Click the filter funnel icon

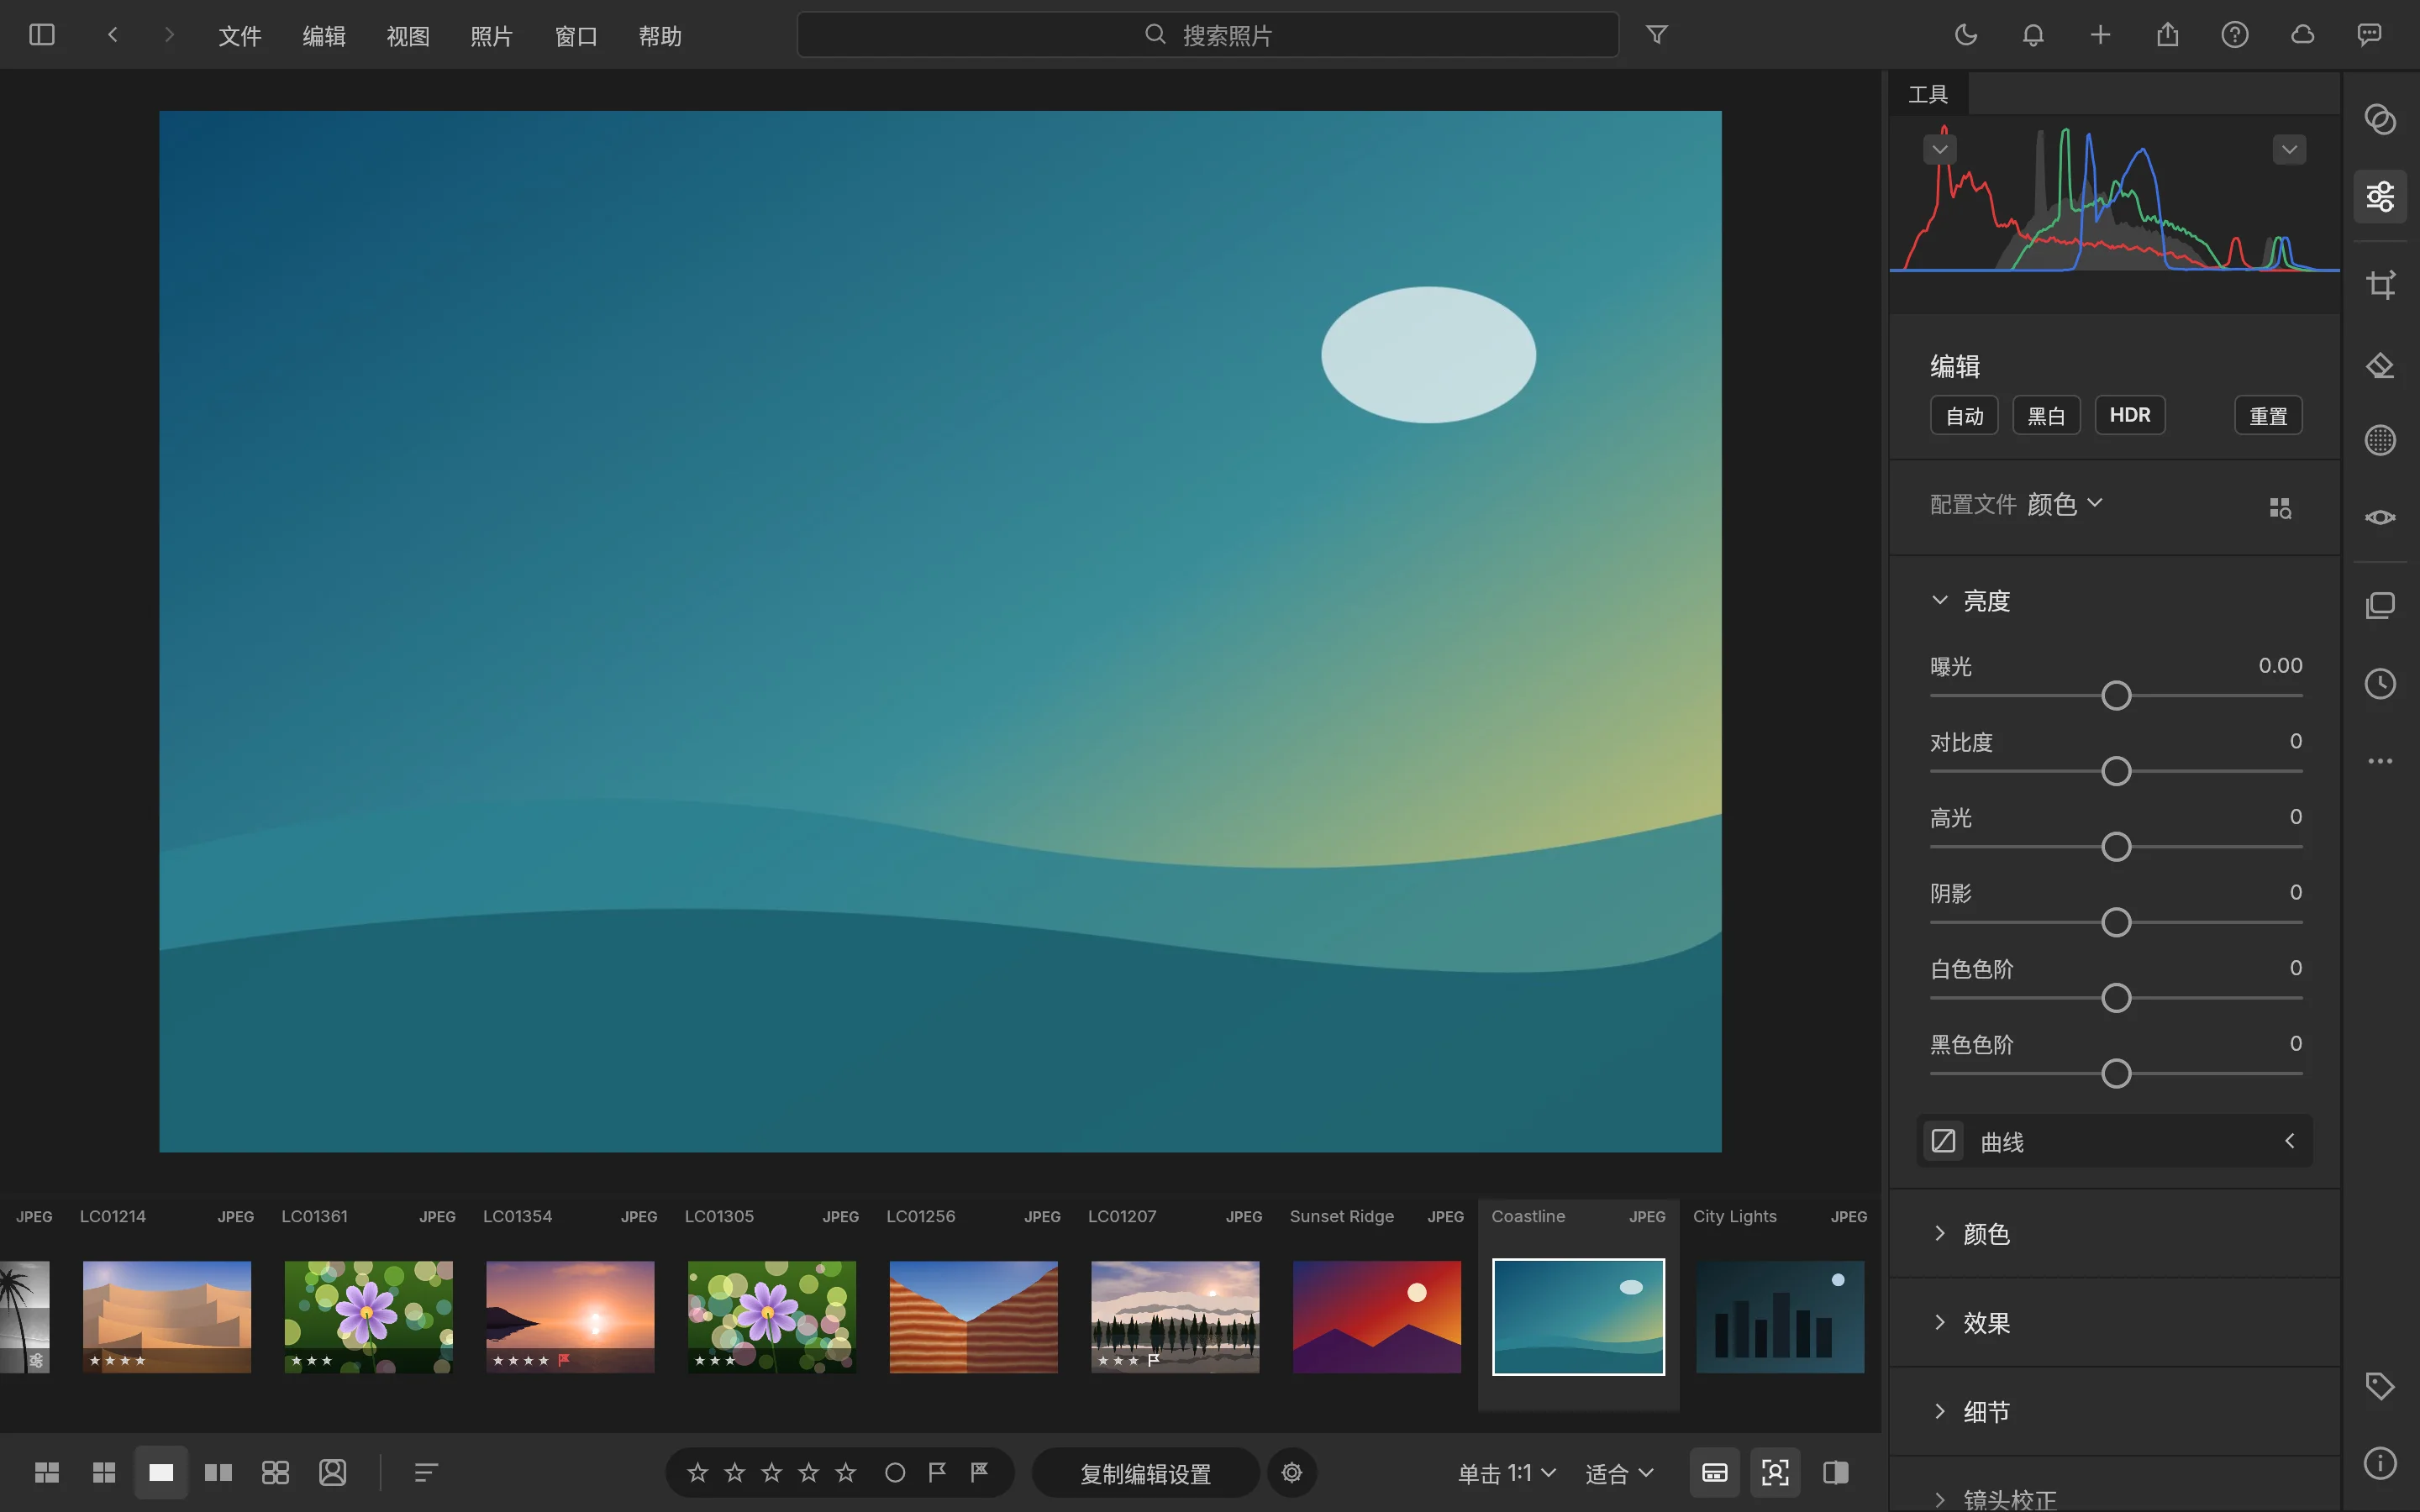click(1657, 35)
